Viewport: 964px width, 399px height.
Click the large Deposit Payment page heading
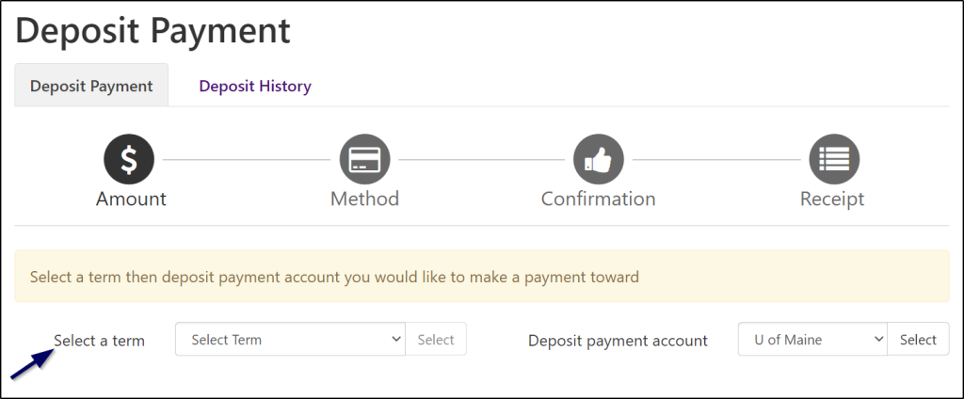[x=153, y=30]
